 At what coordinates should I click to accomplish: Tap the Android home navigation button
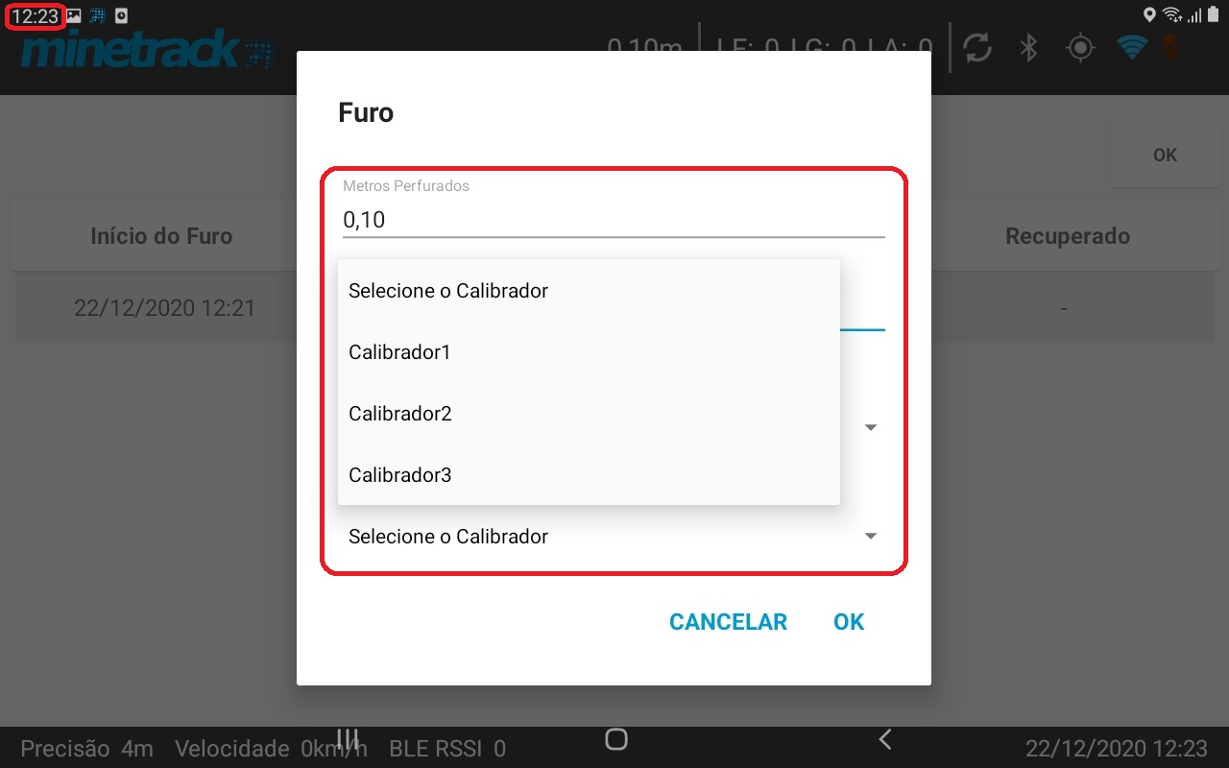(x=616, y=738)
